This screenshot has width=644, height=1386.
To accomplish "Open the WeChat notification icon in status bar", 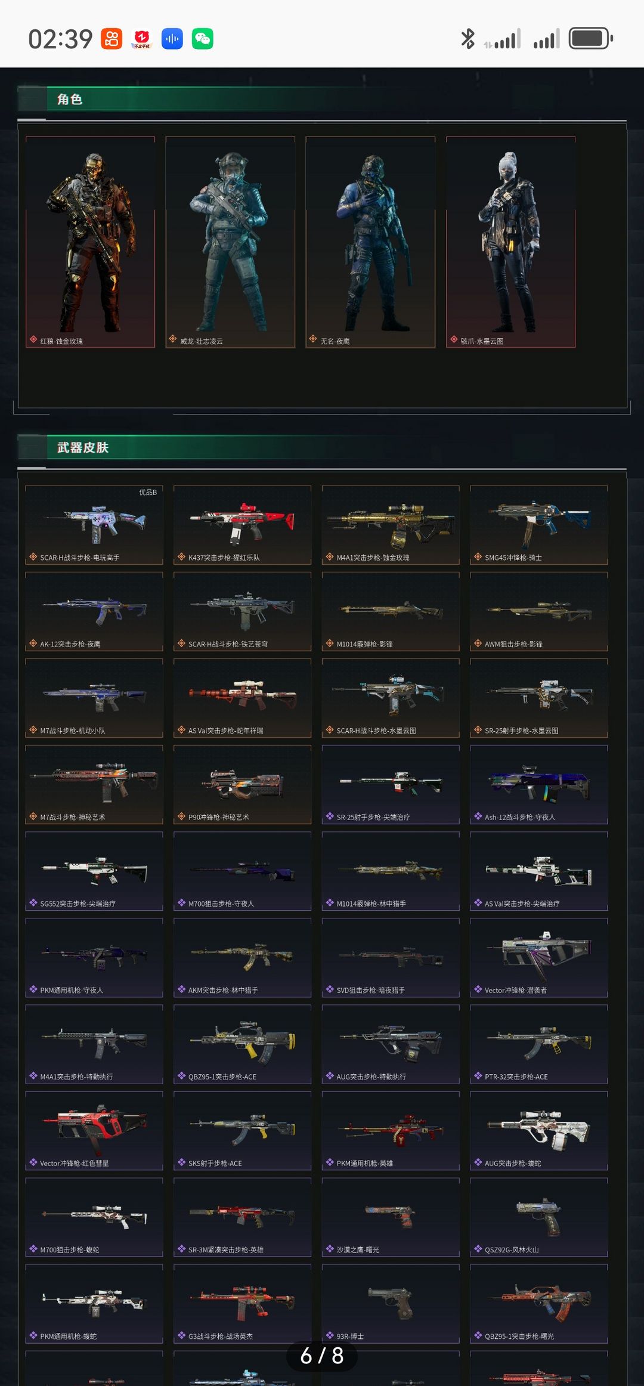I will click(203, 39).
